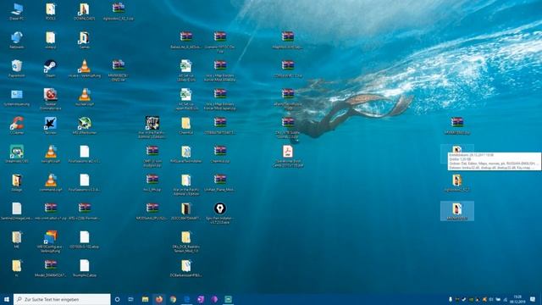Open the Taskbar Eliminator icon
The image size is (542, 305).
pos(51,99)
